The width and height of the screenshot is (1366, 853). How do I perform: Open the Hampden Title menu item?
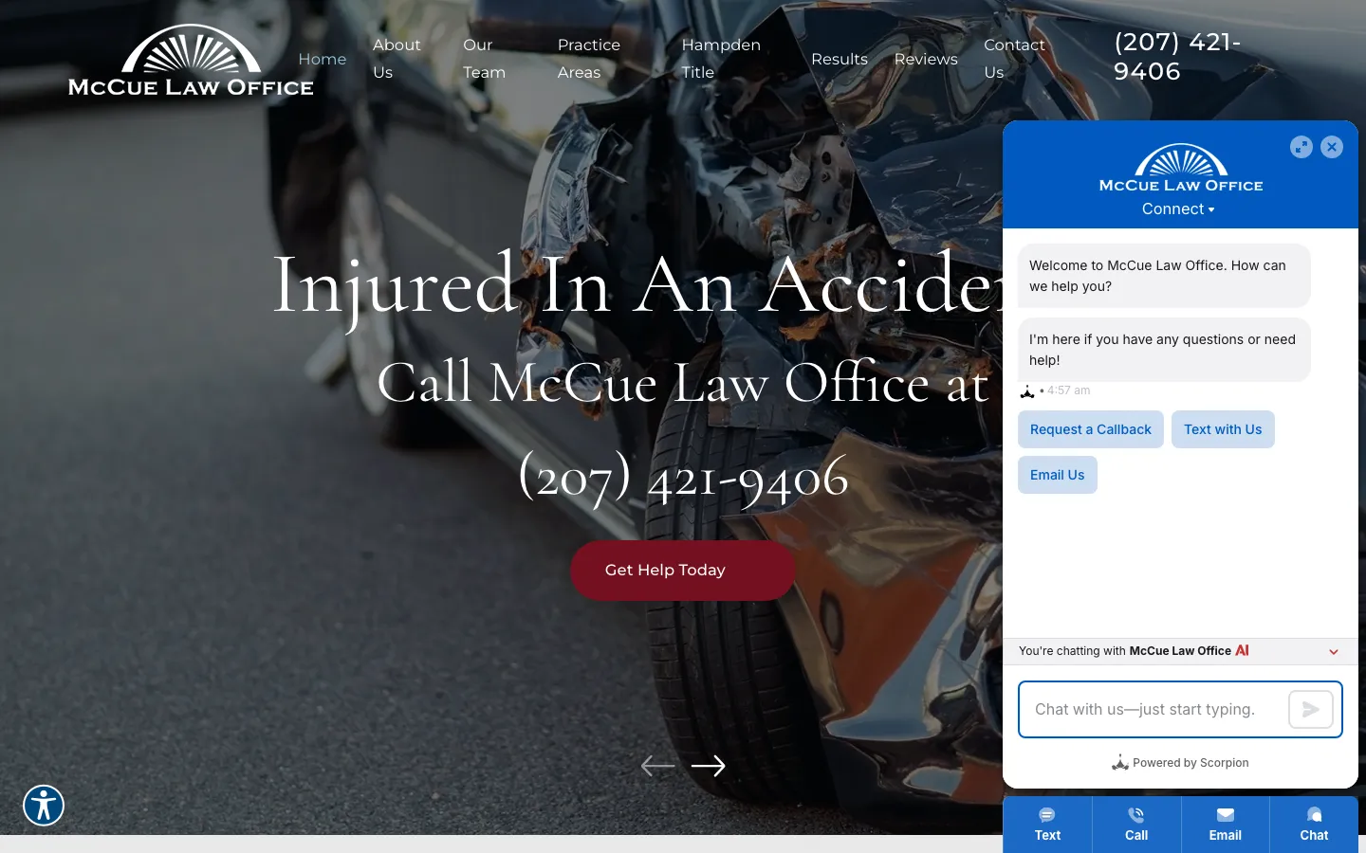[x=721, y=59]
